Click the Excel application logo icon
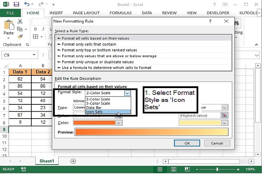 [6, 4]
